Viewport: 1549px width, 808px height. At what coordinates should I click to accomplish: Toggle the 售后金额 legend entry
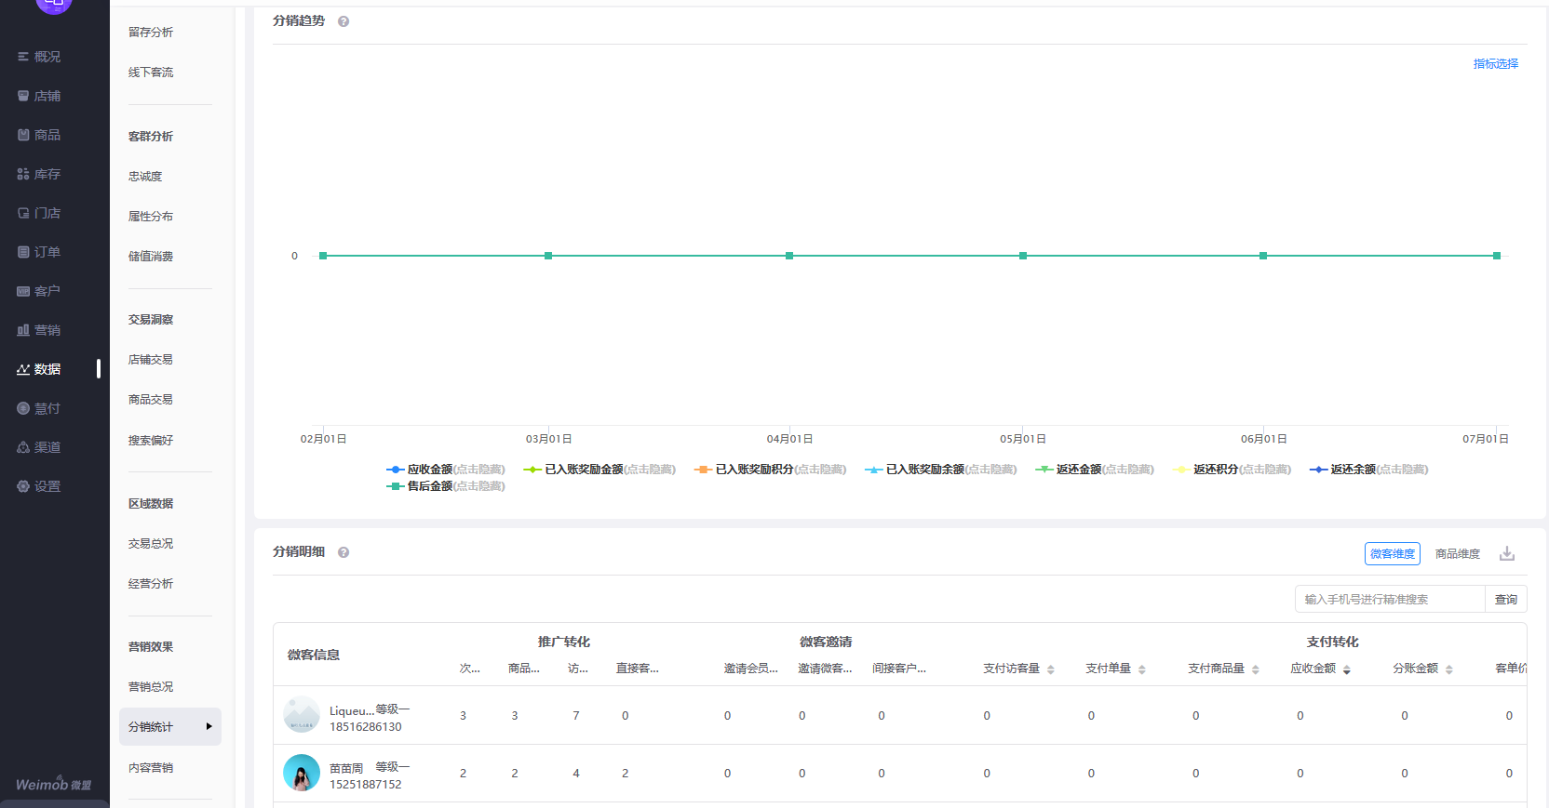(x=446, y=486)
